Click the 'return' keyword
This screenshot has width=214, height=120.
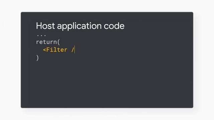[x=46, y=42]
